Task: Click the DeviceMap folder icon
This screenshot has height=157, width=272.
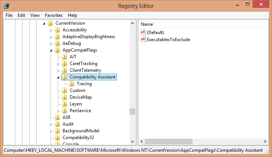Action: point(64,97)
